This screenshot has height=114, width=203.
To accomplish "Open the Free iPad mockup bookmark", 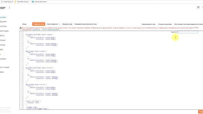I will 22,2.
